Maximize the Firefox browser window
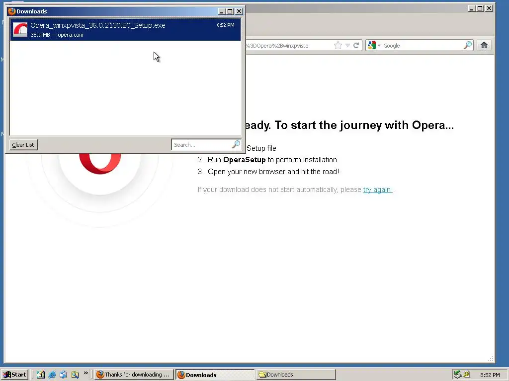509x381 pixels. (480, 8)
